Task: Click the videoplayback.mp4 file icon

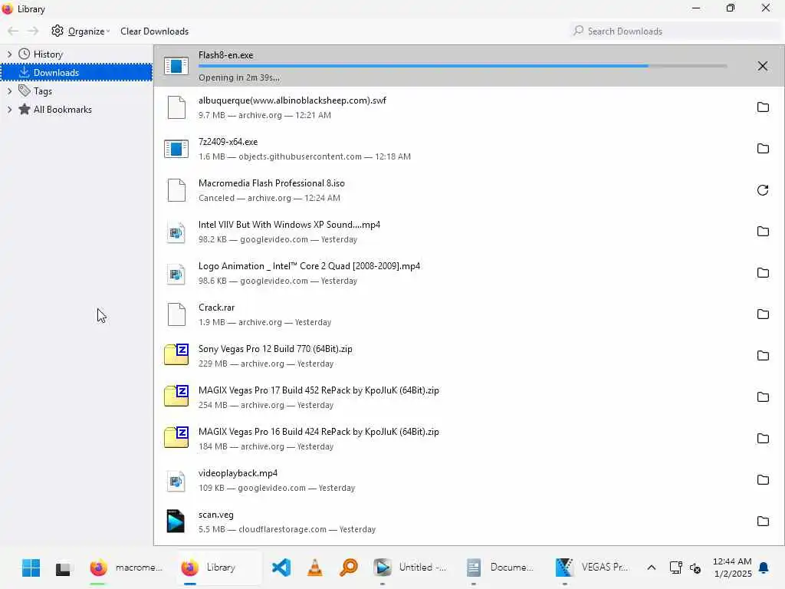Action: coord(176,481)
